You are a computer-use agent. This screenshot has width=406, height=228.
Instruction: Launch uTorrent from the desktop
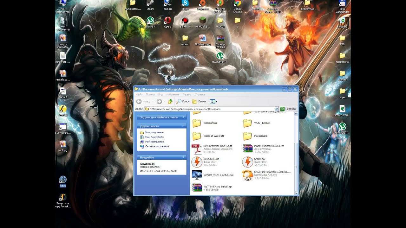point(150,23)
